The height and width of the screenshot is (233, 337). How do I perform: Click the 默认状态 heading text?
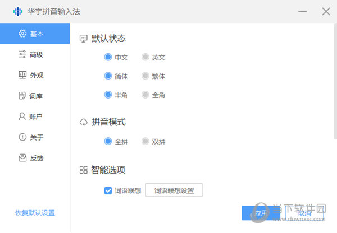[x=108, y=39]
